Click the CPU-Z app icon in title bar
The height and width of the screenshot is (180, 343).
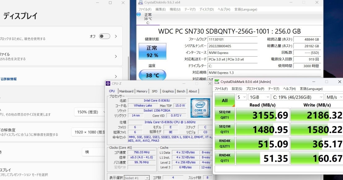[x=108, y=84]
